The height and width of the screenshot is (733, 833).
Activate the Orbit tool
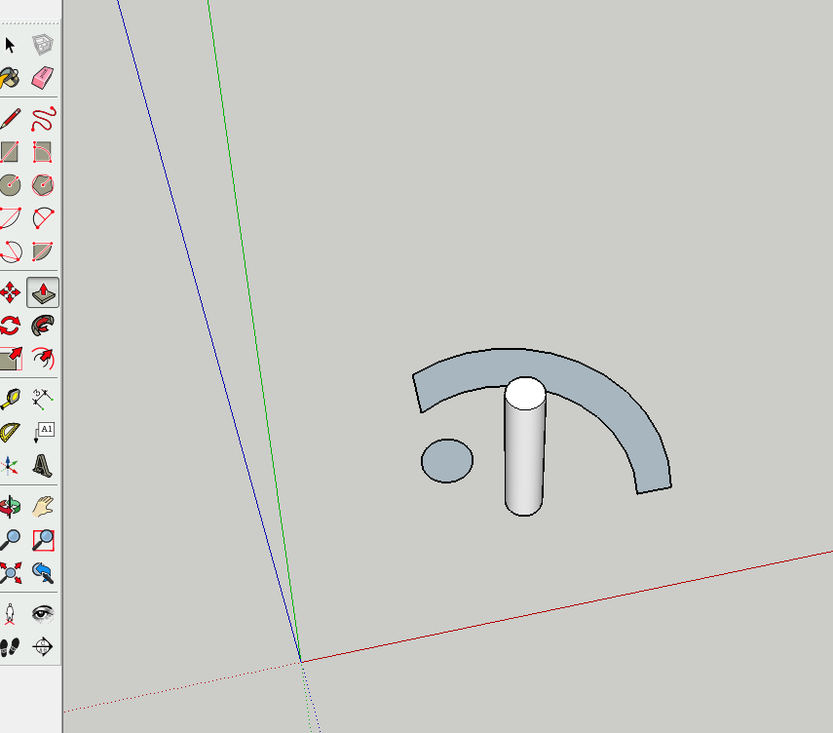[10, 507]
